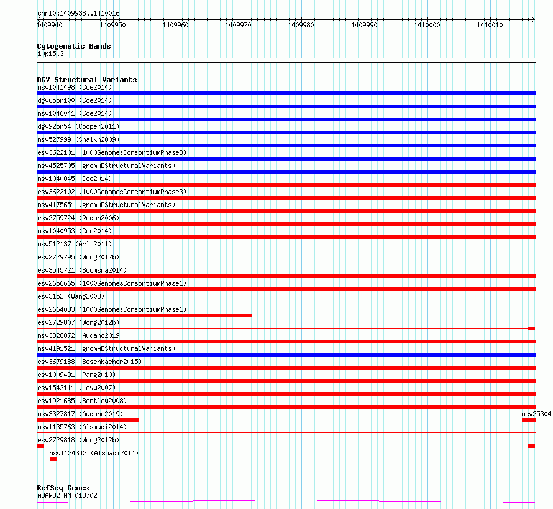Open variant esv2656665 (1000GenomesConsortiumPhase1)

click(112, 283)
